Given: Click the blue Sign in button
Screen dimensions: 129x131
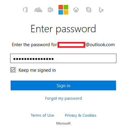Looking at the screenshot, I should point(63,85).
